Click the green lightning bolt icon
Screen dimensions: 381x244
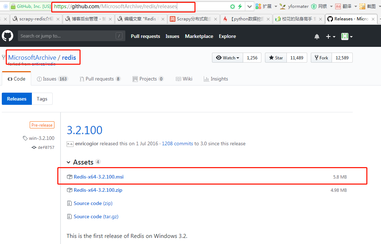click(240, 6)
